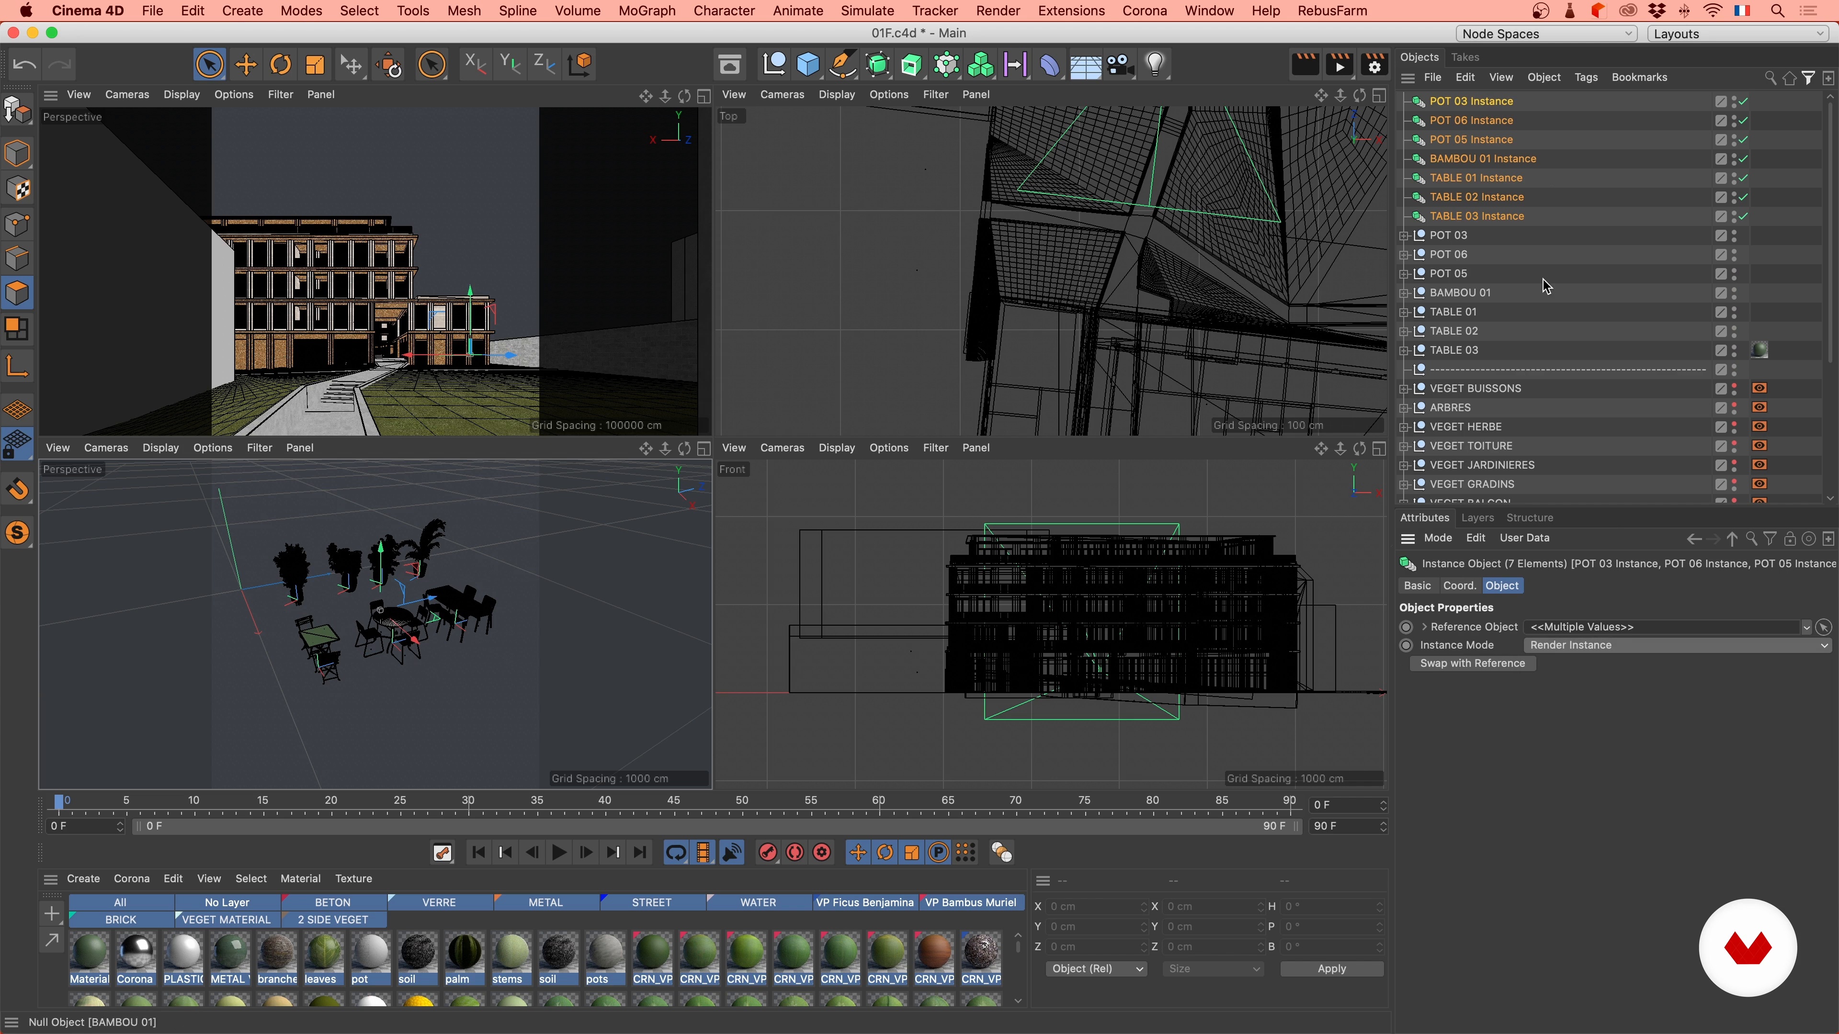The image size is (1839, 1034).
Task: Toggle POT 03 Instance enable checkmark
Action: click(x=1743, y=101)
